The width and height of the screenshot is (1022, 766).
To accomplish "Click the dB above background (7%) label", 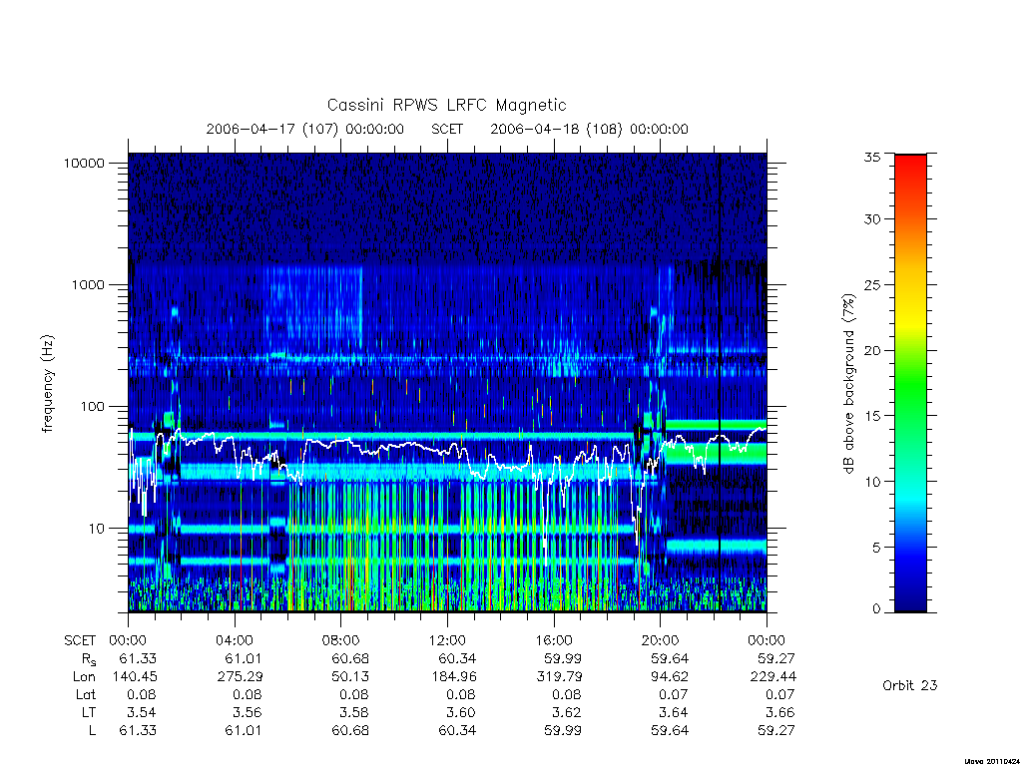I will [x=848, y=384].
